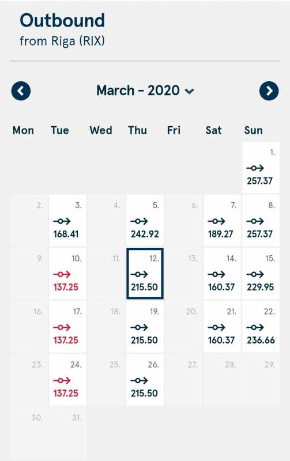This screenshot has width=290, height=461.
Task: Select the flight arrow icon on March 1
Action: click(255, 168)
